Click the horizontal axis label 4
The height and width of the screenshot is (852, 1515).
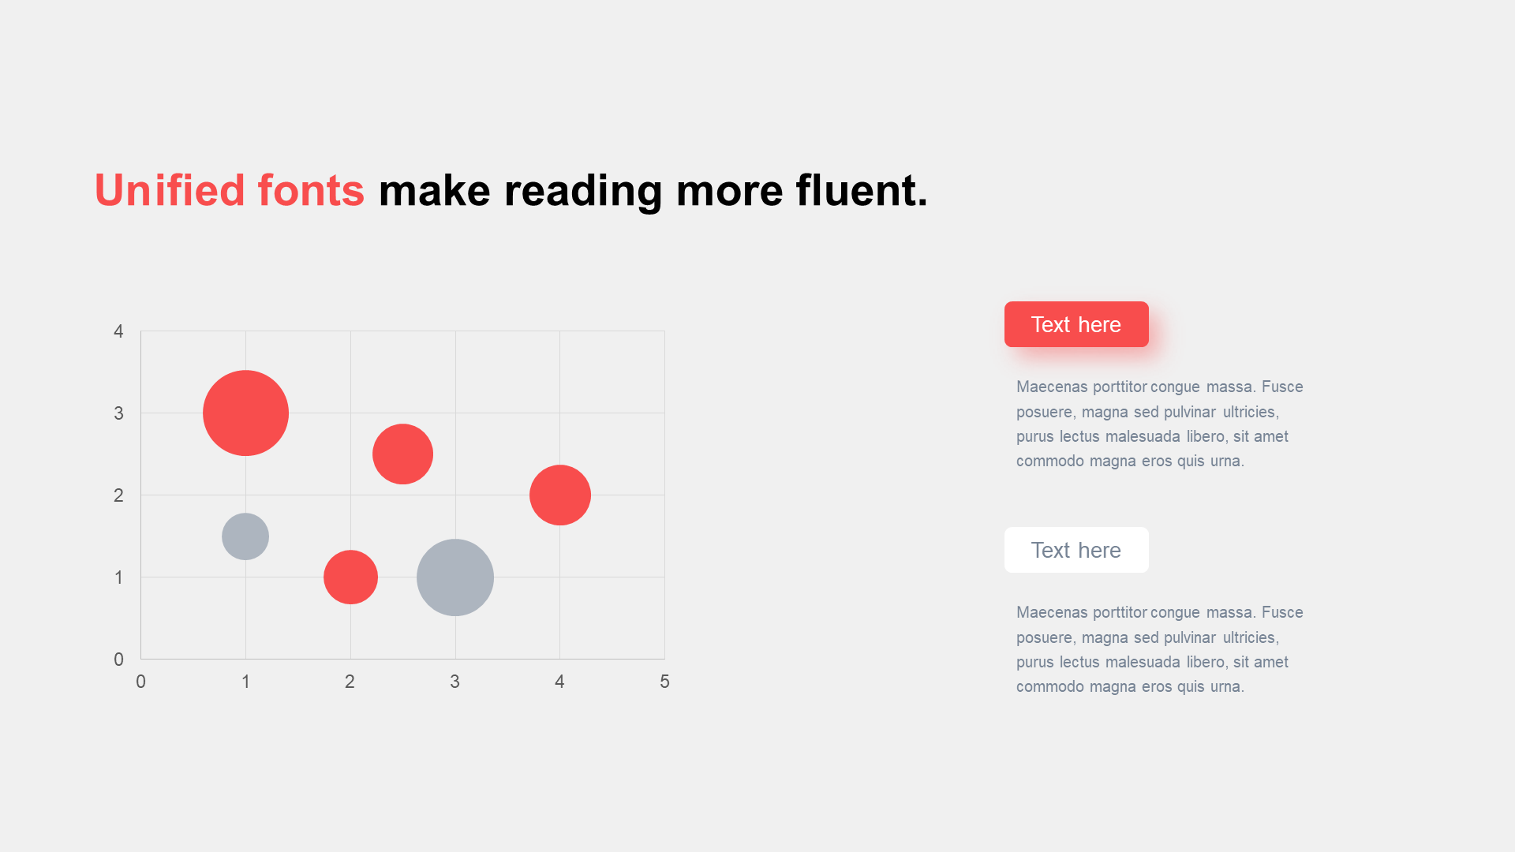(559, 682)
